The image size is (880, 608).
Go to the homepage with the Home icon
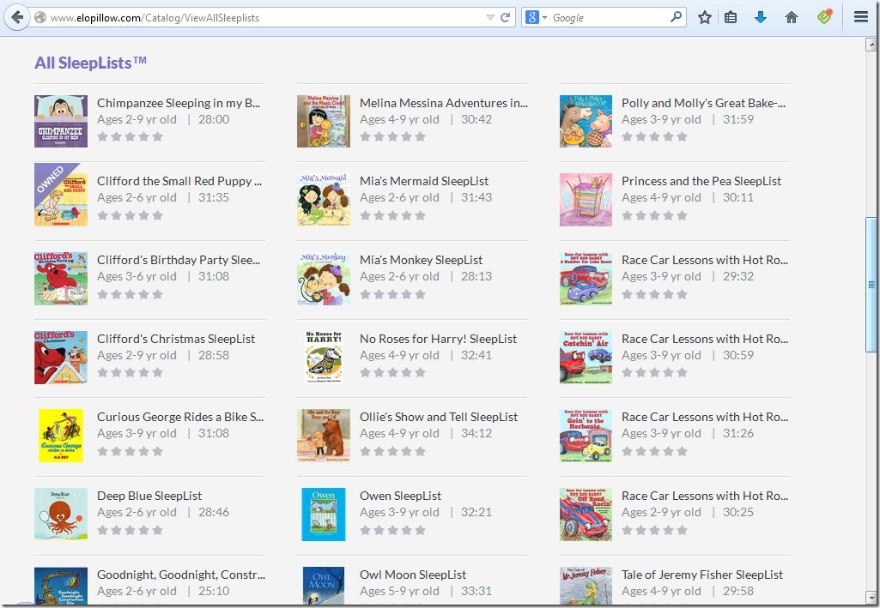791,16
